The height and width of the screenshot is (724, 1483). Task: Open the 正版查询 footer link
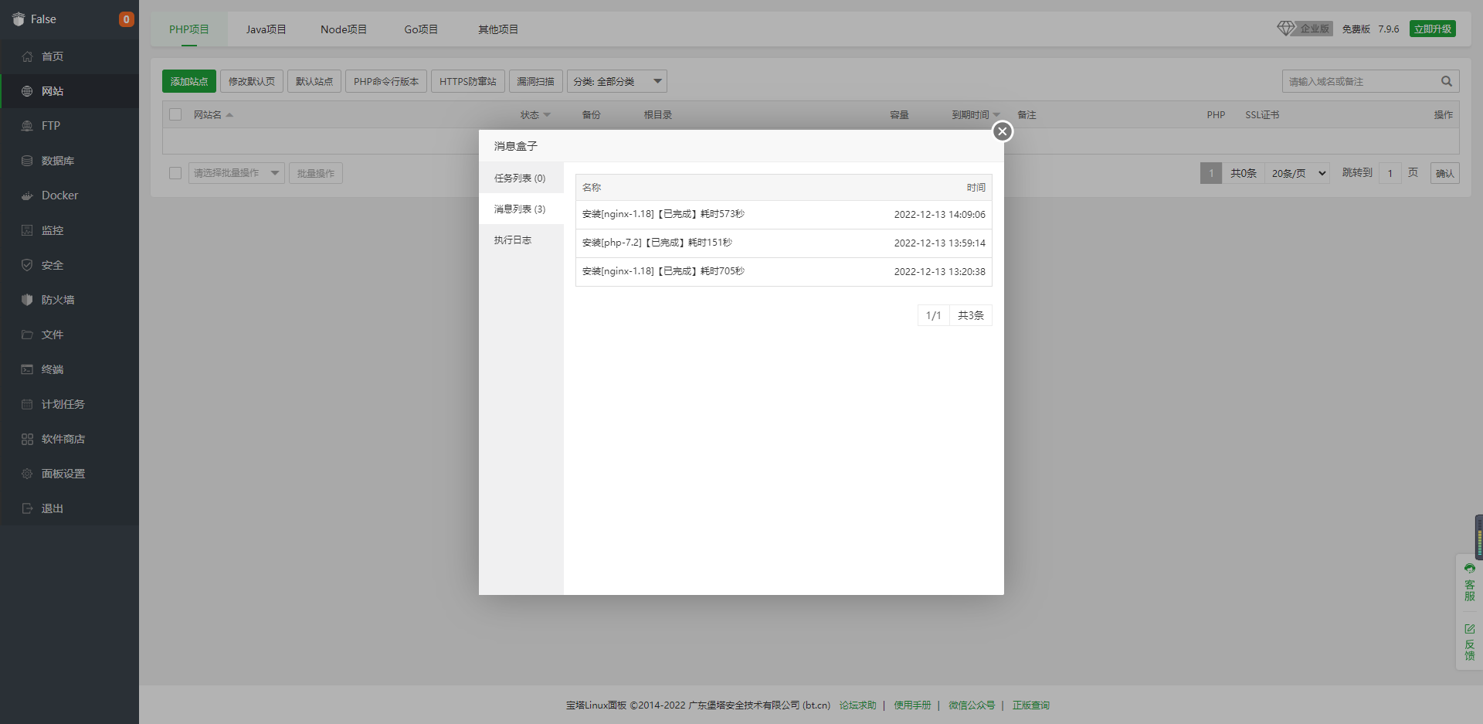(1031, 705)
